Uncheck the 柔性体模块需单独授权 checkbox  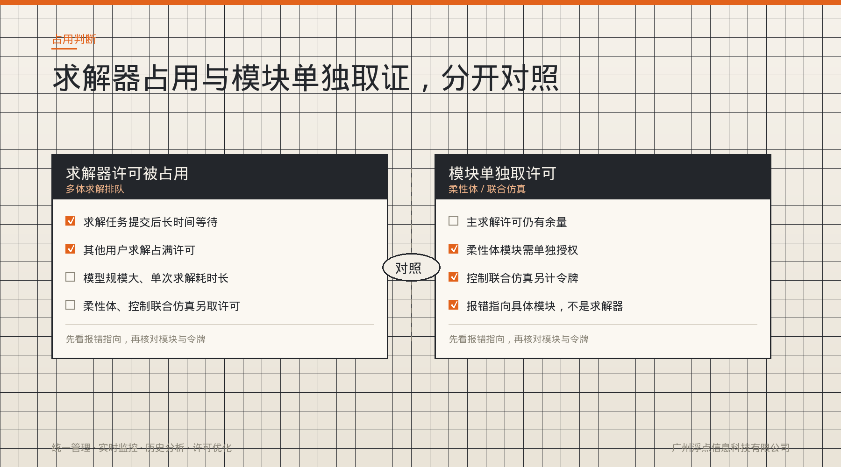[454, 249]
